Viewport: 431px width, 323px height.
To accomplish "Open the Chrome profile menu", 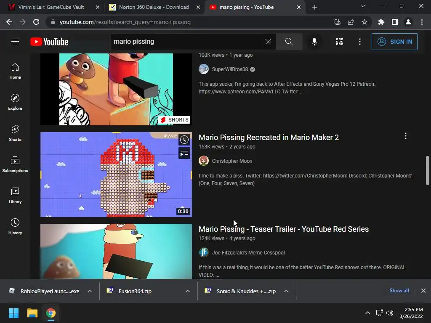I will click(x=408, y=22).
